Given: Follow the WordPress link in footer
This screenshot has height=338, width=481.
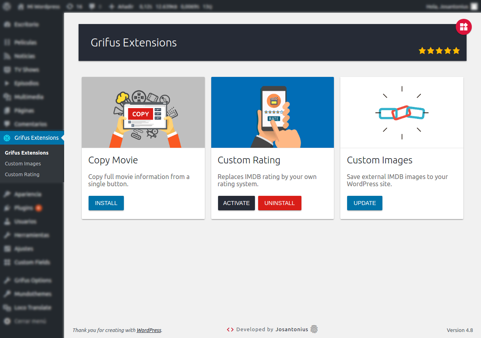Looking at the screenshot, I should tap(149, 330).
